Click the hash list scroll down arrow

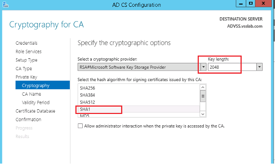click(x=203, y=114)
